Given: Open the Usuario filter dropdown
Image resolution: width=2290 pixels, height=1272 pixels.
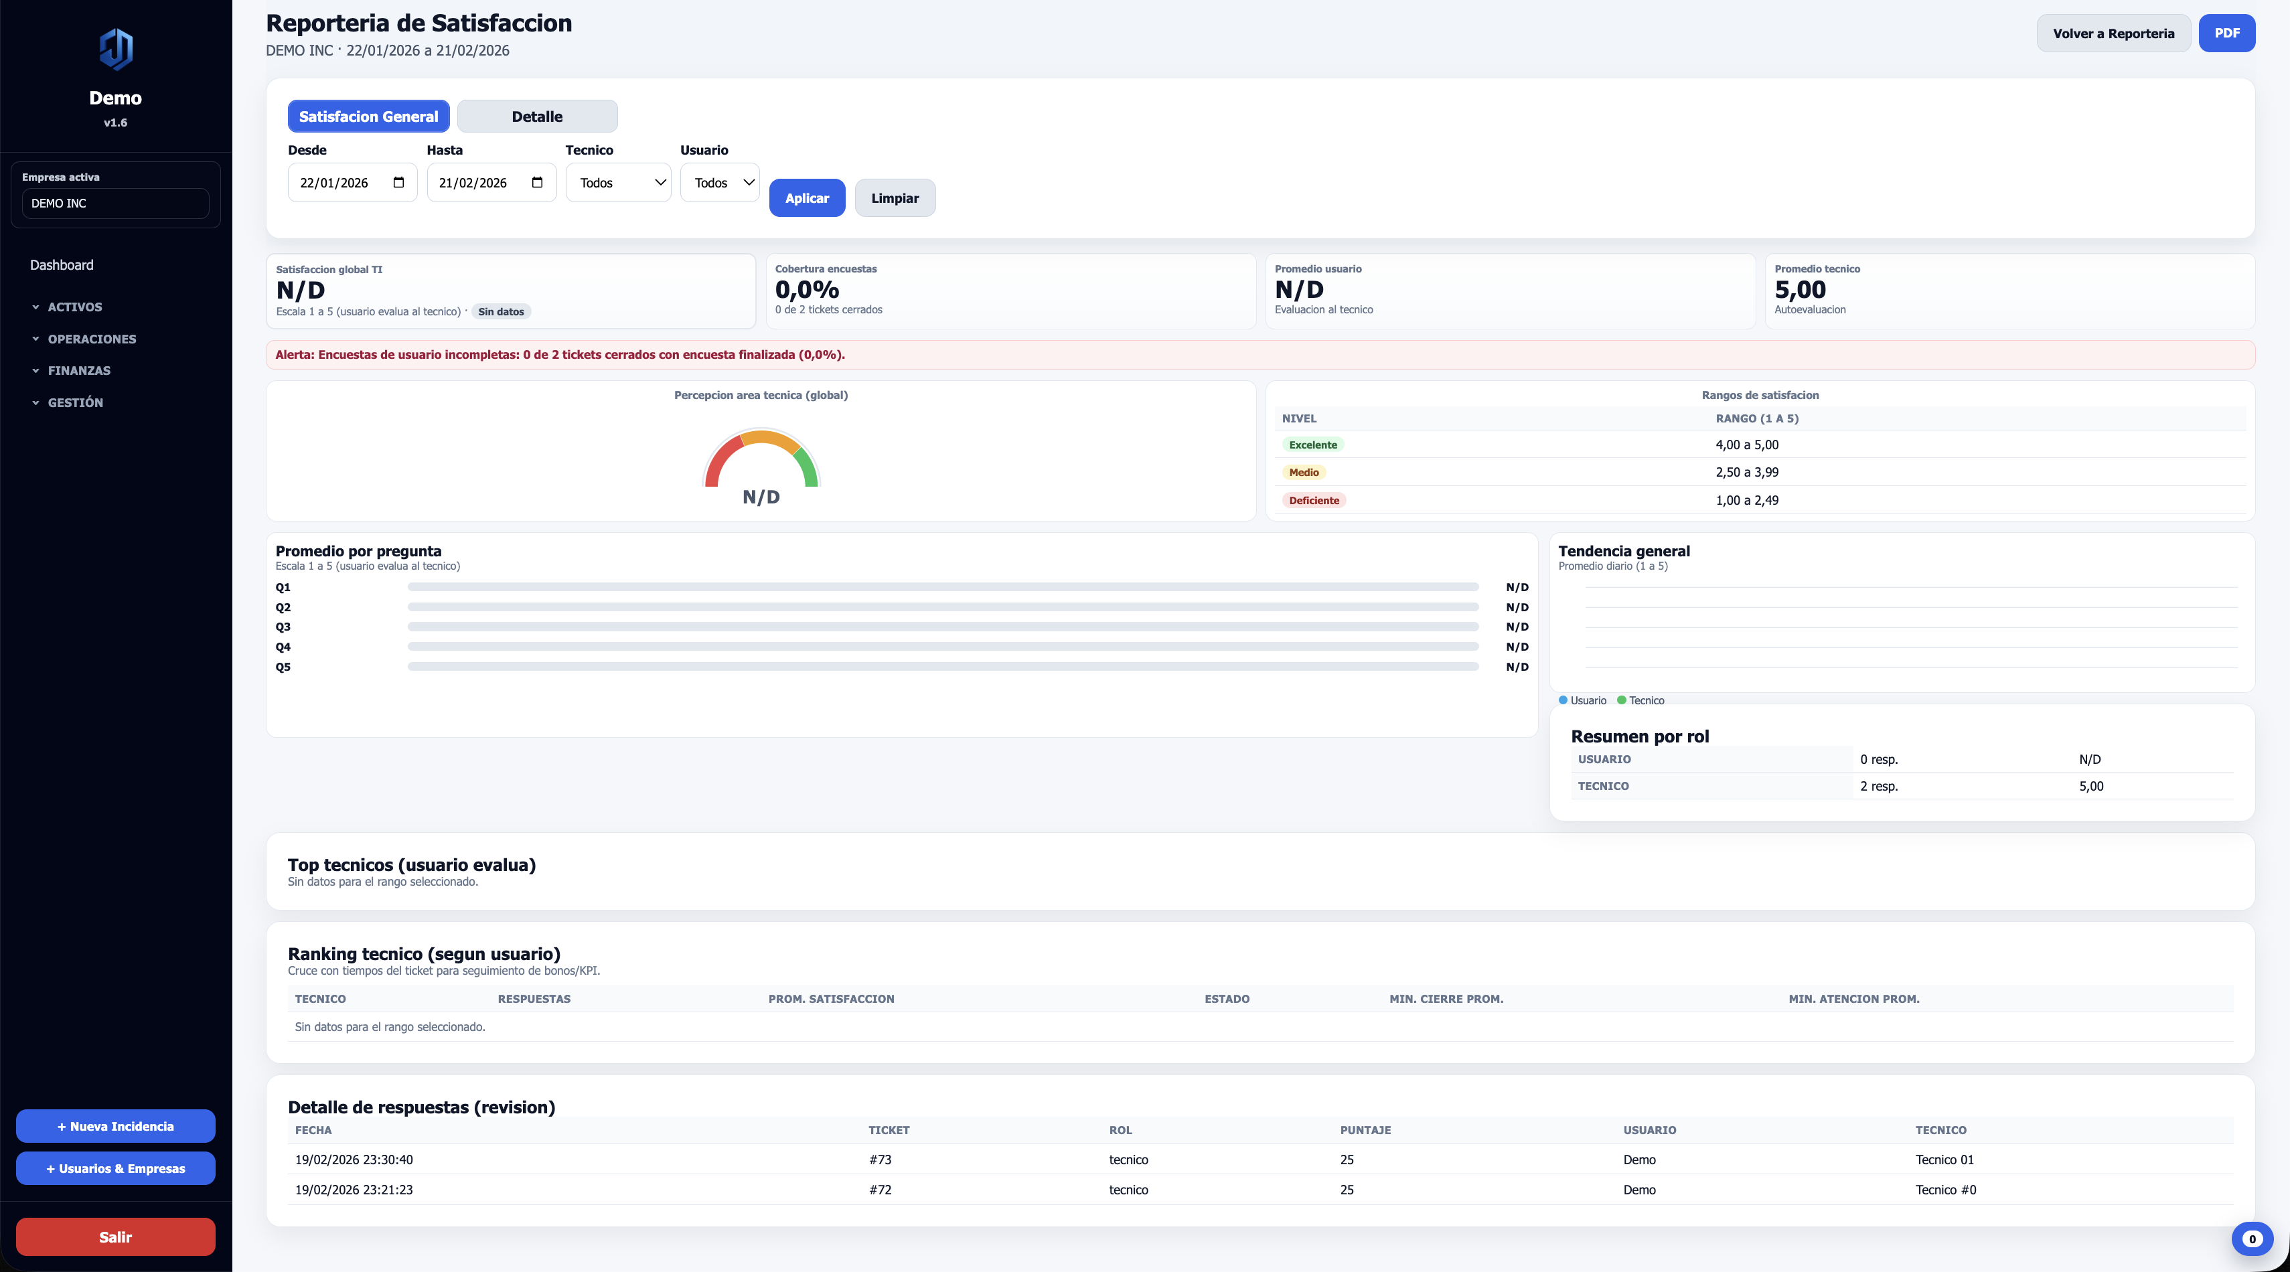Looking at the screenshot, I should click(x=720, y=182).
